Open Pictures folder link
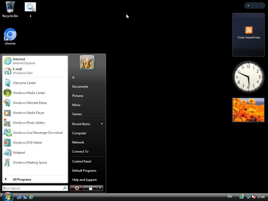The width and height of the screenshot is (268, 201). (87, 96)
